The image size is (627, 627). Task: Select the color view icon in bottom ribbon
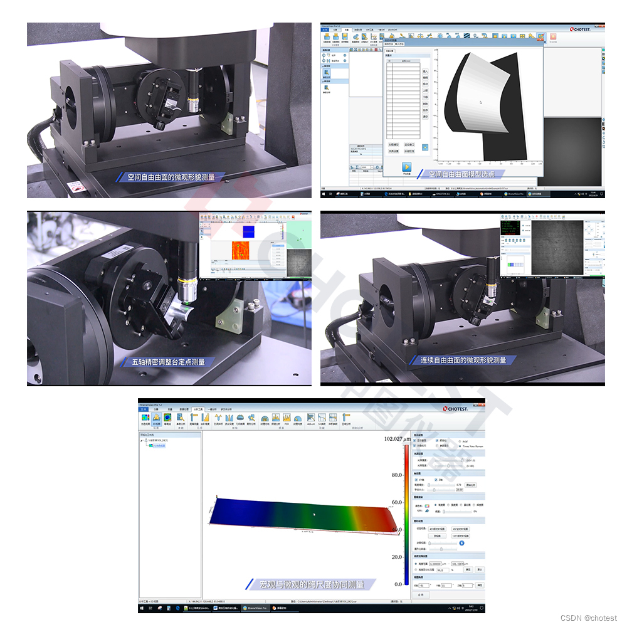145,418
